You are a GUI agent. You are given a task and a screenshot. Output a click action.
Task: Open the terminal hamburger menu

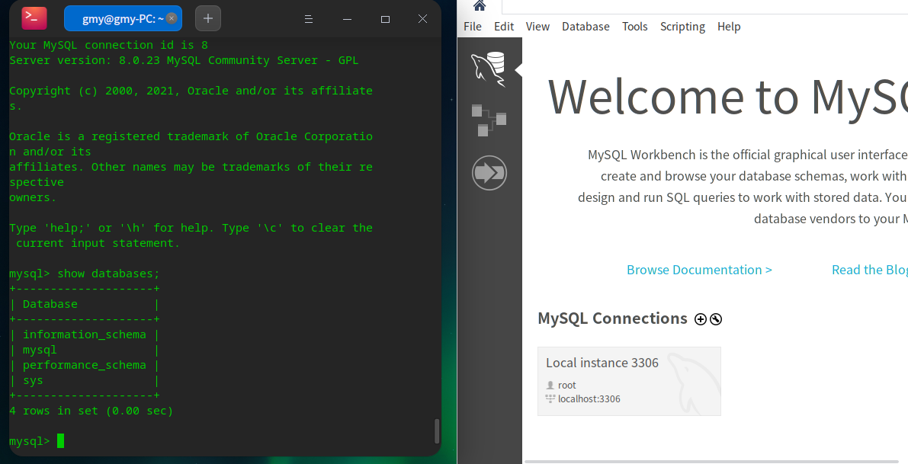click(x=309, y=19)
